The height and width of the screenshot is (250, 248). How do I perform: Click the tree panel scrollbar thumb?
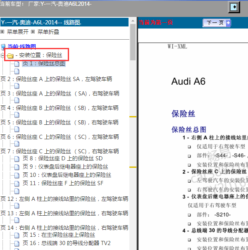point(133,42)
